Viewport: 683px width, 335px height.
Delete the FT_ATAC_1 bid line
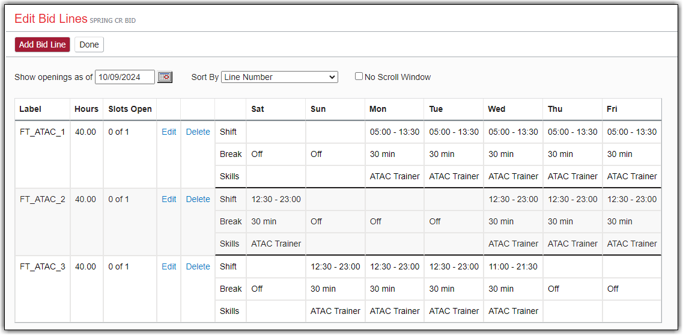click(198, 132)
